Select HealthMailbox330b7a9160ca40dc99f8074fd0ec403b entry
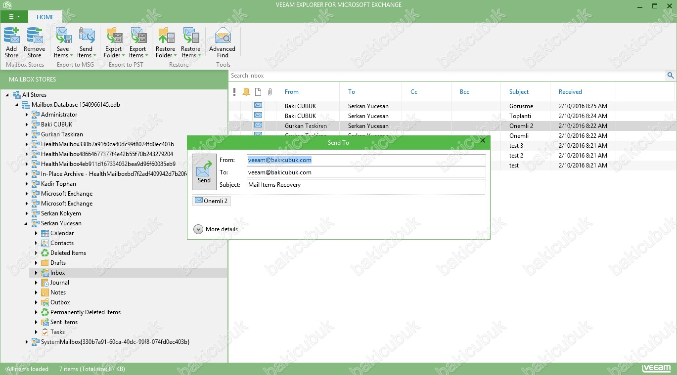This screenshot has height=375, width=677. pos(107,144)
